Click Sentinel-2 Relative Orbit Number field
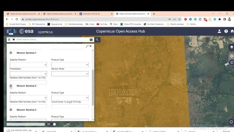Image resolution: width=234 pixels, height=132 pixels. [28, 106]
